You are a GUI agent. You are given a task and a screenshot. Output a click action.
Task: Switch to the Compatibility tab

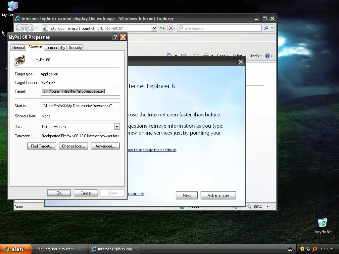(55, 48)
